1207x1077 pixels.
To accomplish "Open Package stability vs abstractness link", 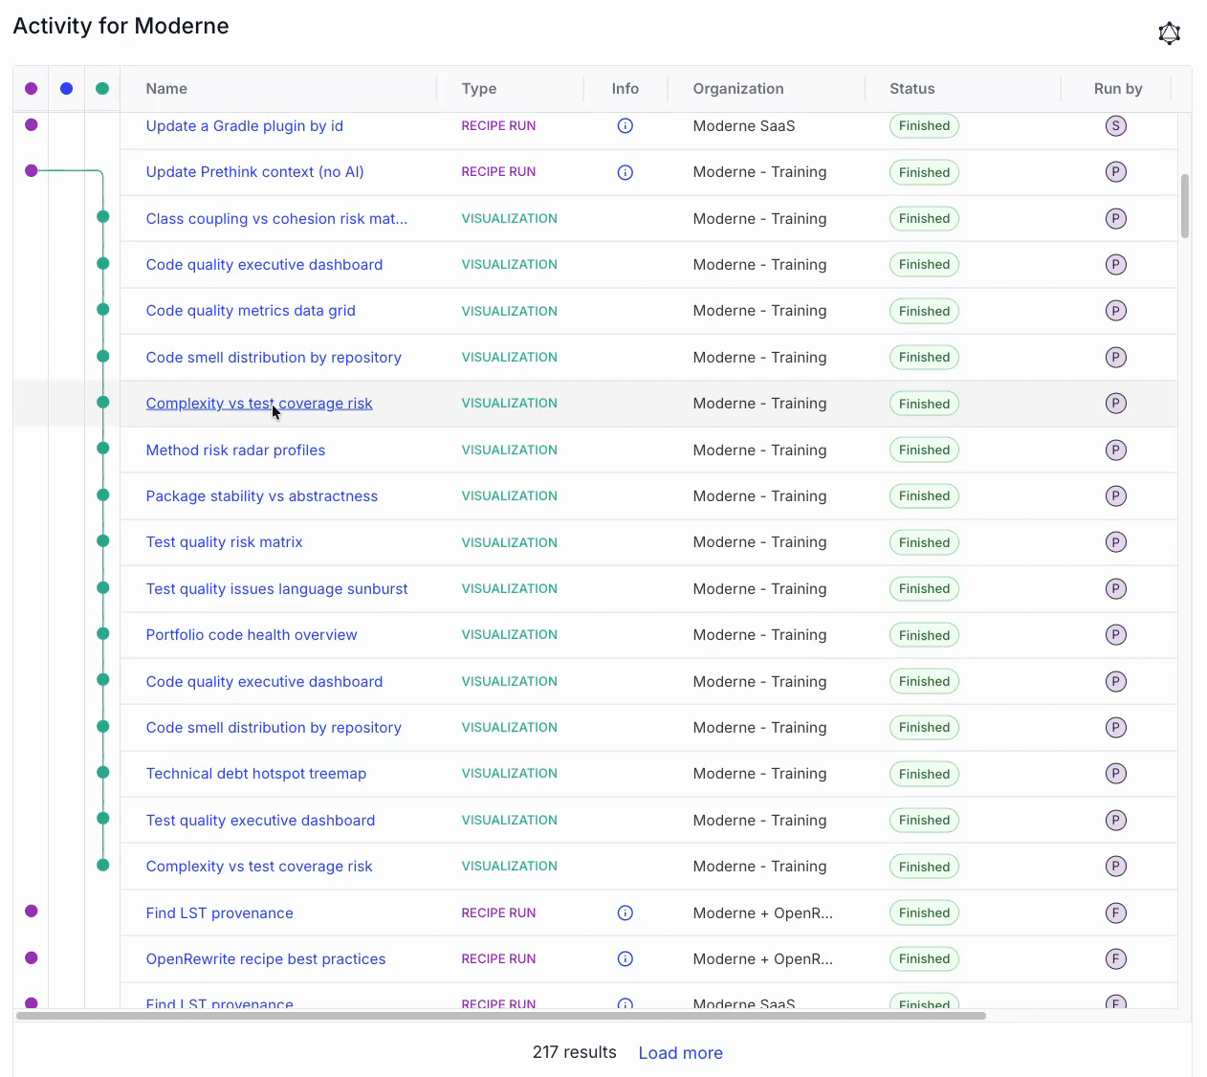I will click(x=261, y=495).
